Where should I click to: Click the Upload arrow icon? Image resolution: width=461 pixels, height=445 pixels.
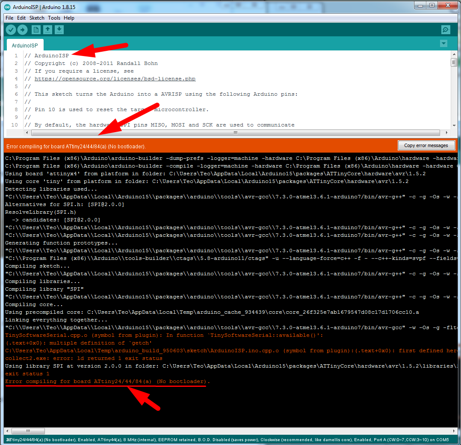(23, 29)
